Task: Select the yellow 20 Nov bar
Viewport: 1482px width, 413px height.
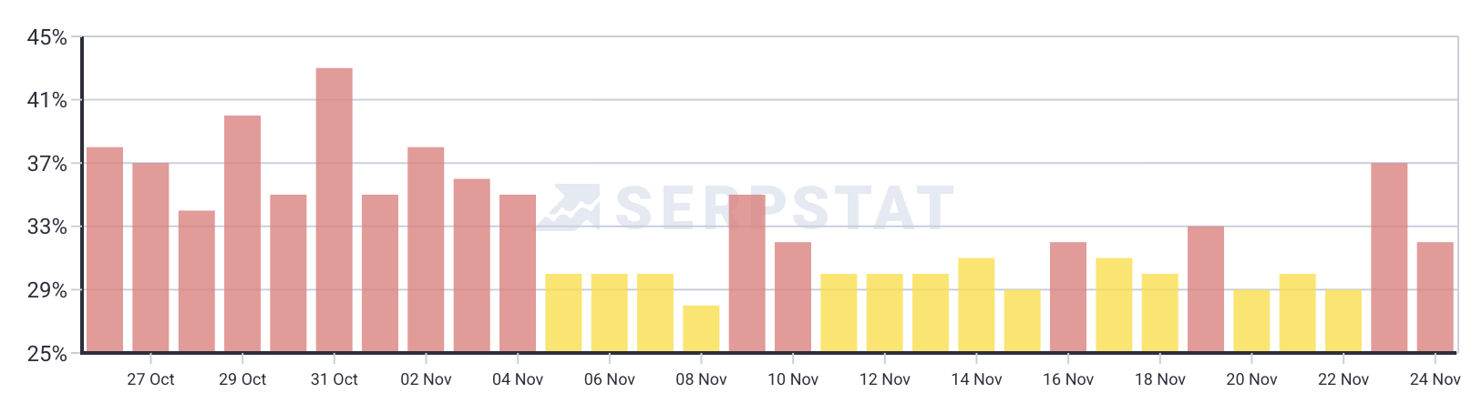Action: pos(1251,320)
